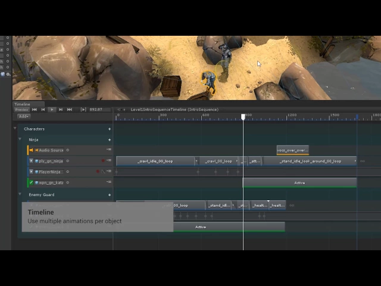Click the frame number field showing 892.87

tap(99, 110)
